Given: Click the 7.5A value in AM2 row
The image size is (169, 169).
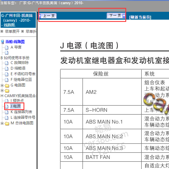Looking at the screenshot, I should 69,92.
